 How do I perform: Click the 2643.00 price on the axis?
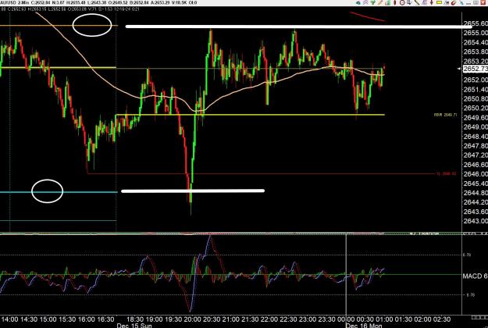pyautogui.click(x=476, y=221)
